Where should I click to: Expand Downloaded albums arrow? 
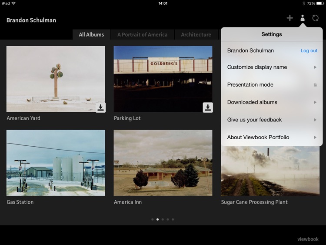[315, 102]
